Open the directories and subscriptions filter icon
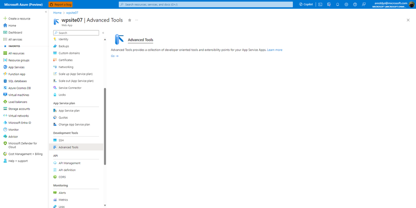This screenshot has width=416, height=208. pos(329,5)
